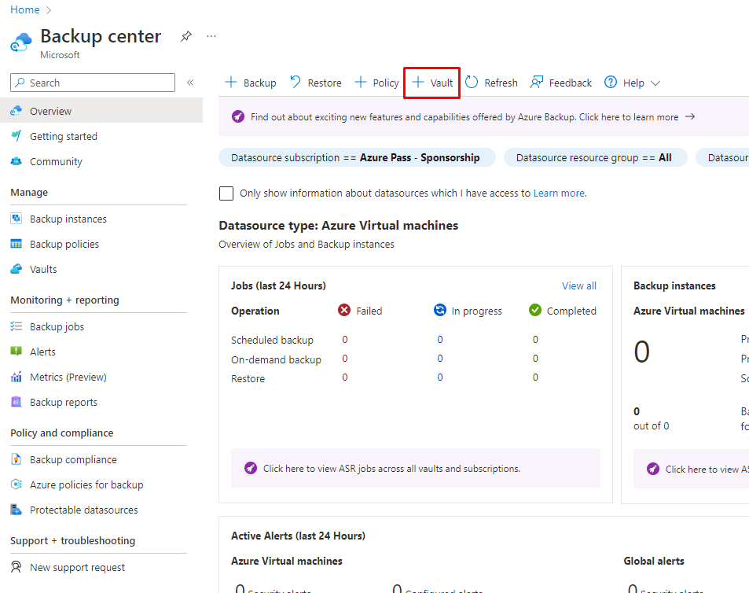The image size is (749, 593).
Task: Click the Completed green check icon
Action: pyautogui.click(x=535, y=310)
